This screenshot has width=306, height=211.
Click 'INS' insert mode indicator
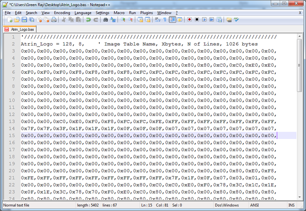tap(291, 205)
